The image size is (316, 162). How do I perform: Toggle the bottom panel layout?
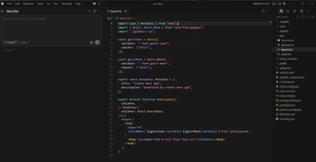pos(274,4)
